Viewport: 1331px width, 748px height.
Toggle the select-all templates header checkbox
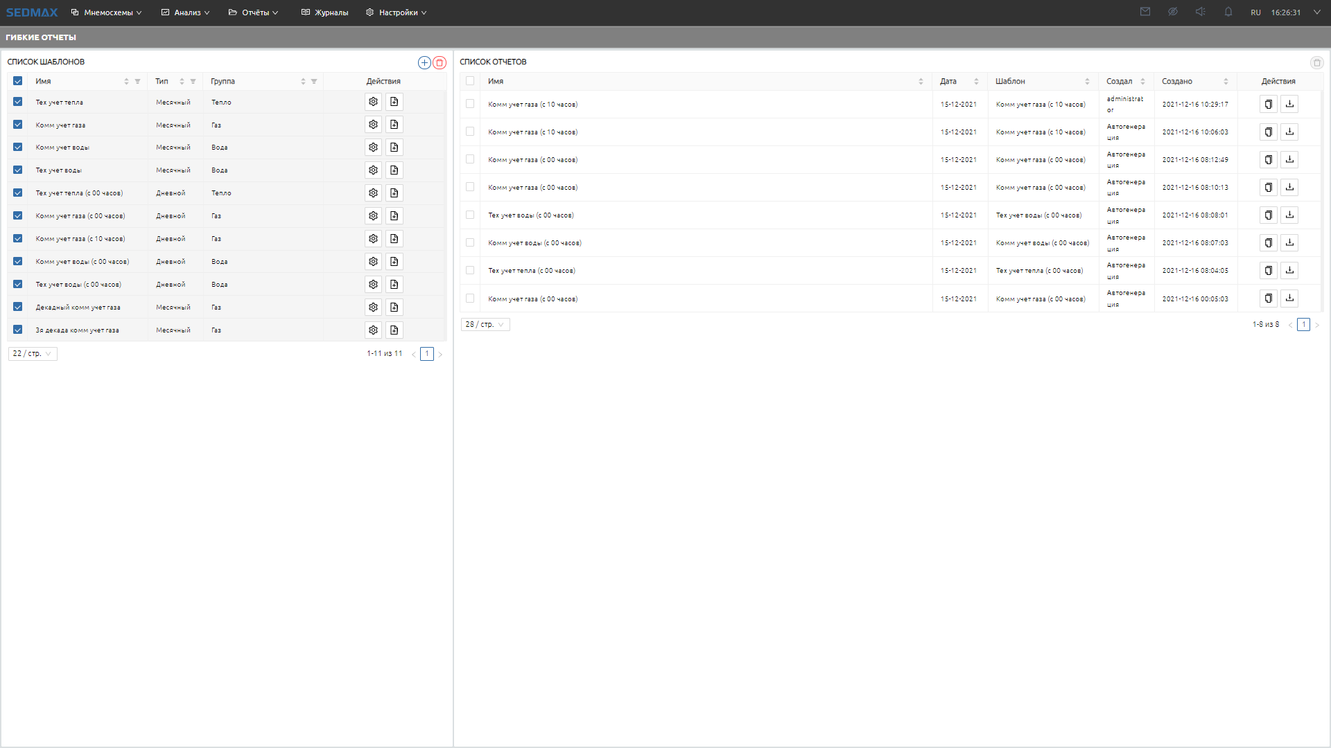click(x=18, y=81)
